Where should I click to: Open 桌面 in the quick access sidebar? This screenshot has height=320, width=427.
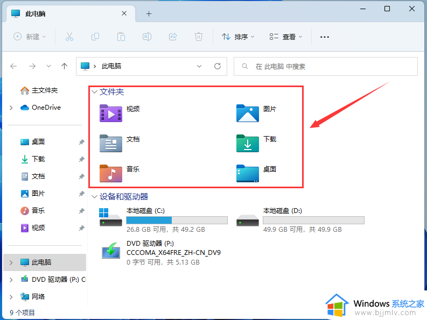(x=33, y=142)
